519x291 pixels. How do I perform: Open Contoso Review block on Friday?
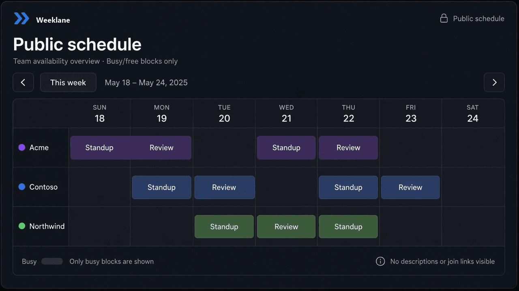click(x=410, y=187)
